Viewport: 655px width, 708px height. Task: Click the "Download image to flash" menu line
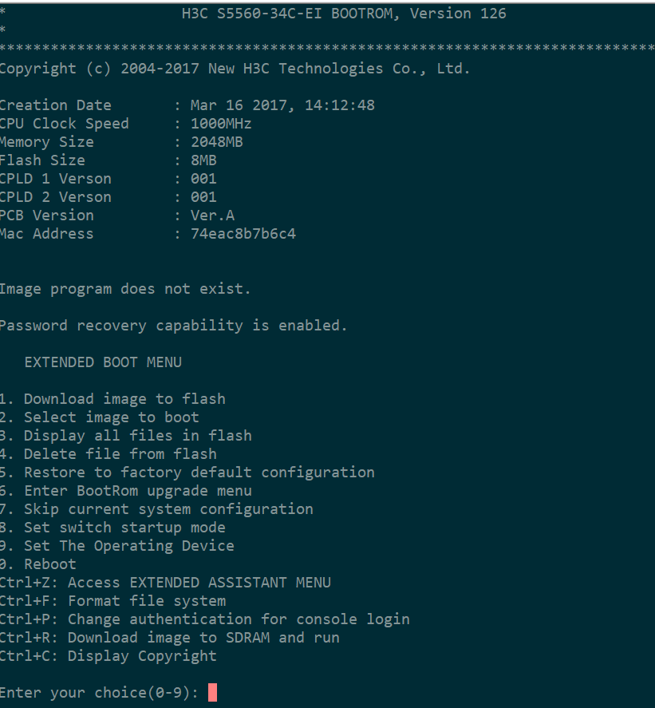pyautogui.click(x=113, y=399)
